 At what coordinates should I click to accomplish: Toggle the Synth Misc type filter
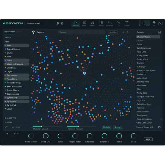[16, 101]
